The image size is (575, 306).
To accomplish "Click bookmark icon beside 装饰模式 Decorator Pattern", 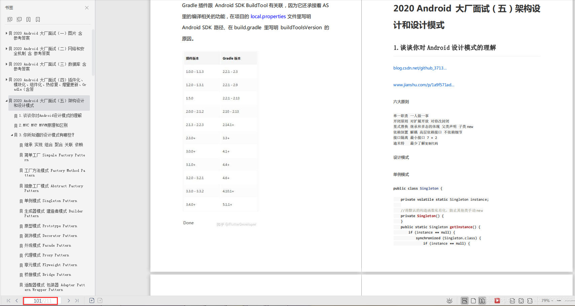I will pyautogui.click(x=21, y=236).
